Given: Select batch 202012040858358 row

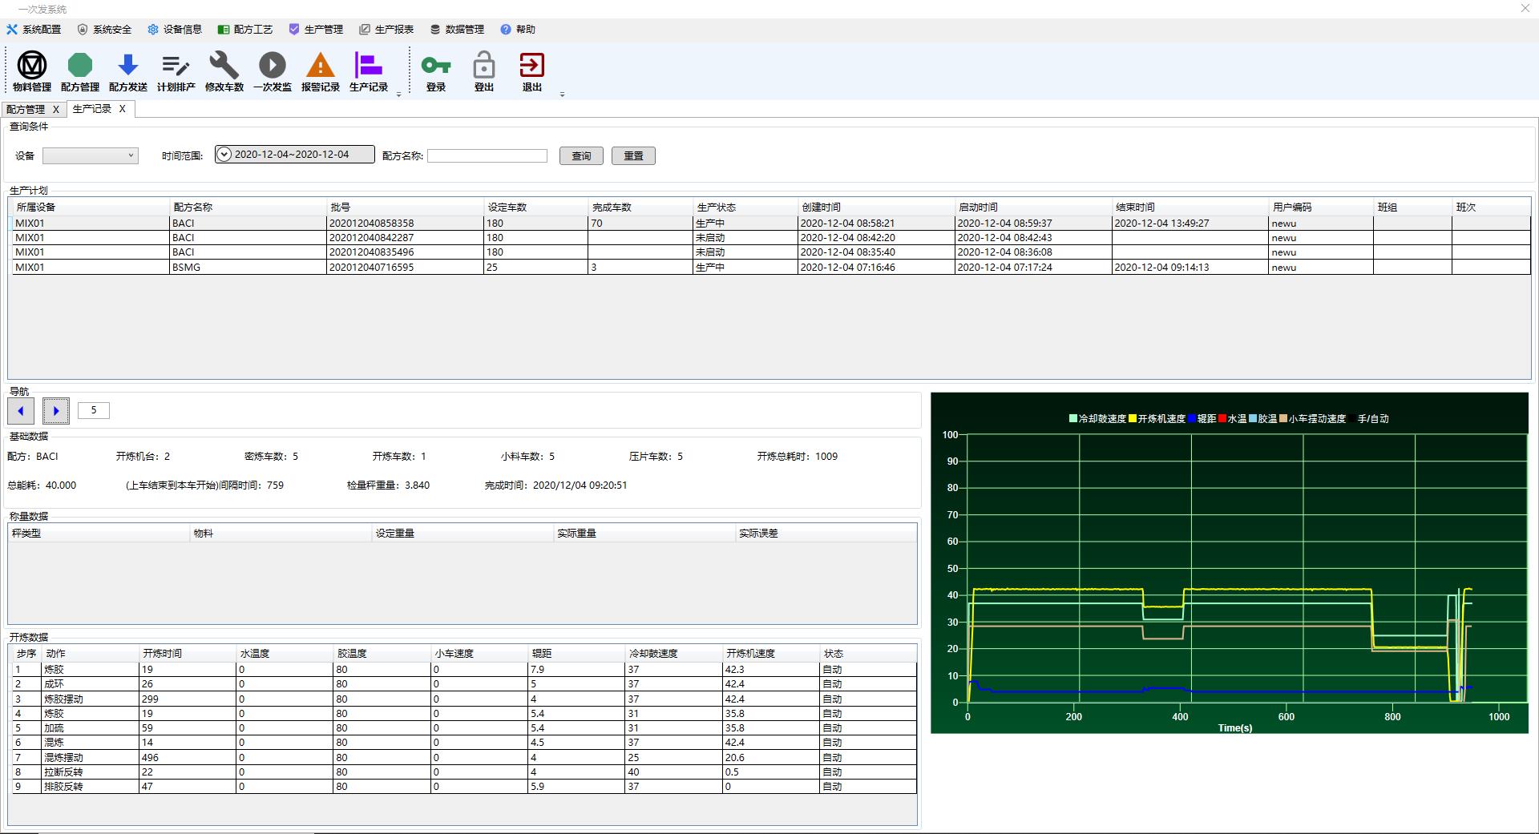Looking at the screenshot, I should click(771, 224).
